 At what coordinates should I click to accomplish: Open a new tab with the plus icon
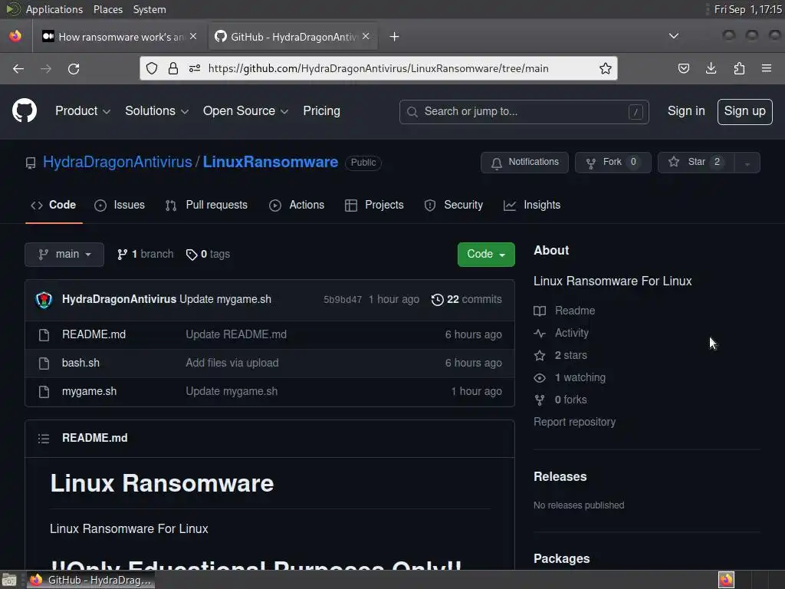(395, 37)
